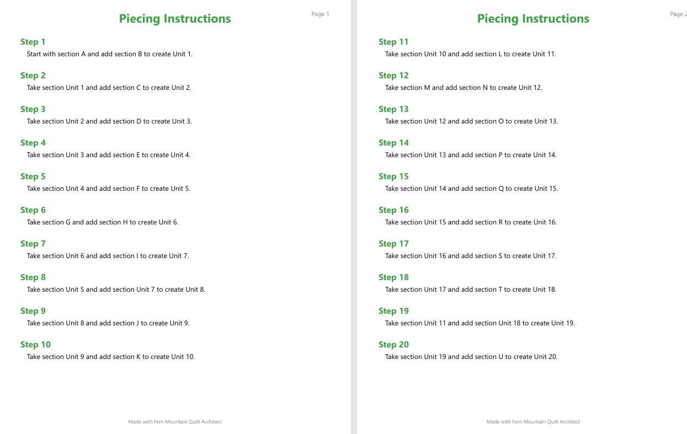The width and height of the screenshot is (687, 434).
Task: Click instruction combining Unit 5 and Unit 7
Action: (x=116, y=290)
